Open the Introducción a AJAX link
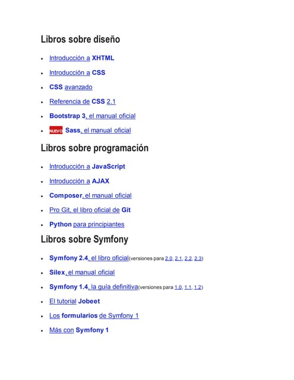Screen dimensions: 294x380 point(79,181)
